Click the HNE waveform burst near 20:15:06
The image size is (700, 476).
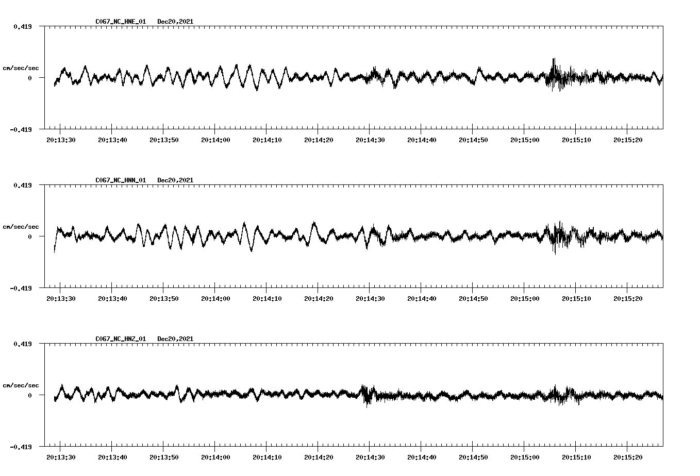point(555,75)
